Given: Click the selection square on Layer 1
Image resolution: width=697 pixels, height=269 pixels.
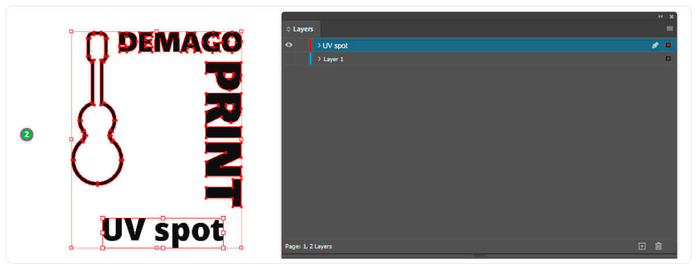Looking at the screenshot, I should coord(668,59).
